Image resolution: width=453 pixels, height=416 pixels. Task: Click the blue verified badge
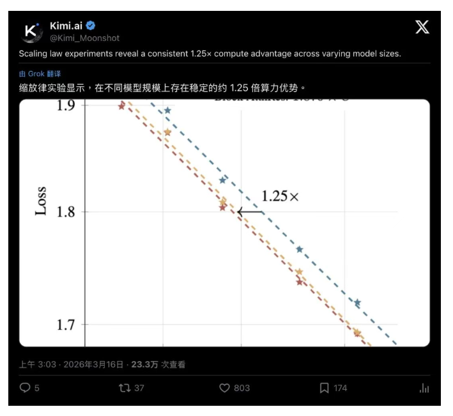(91, 26)
